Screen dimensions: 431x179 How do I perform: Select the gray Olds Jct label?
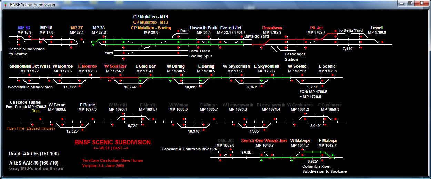coord(226,141)
